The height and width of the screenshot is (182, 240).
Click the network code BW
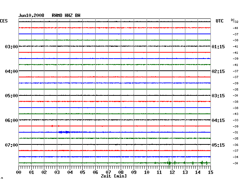tap(78, 15)
